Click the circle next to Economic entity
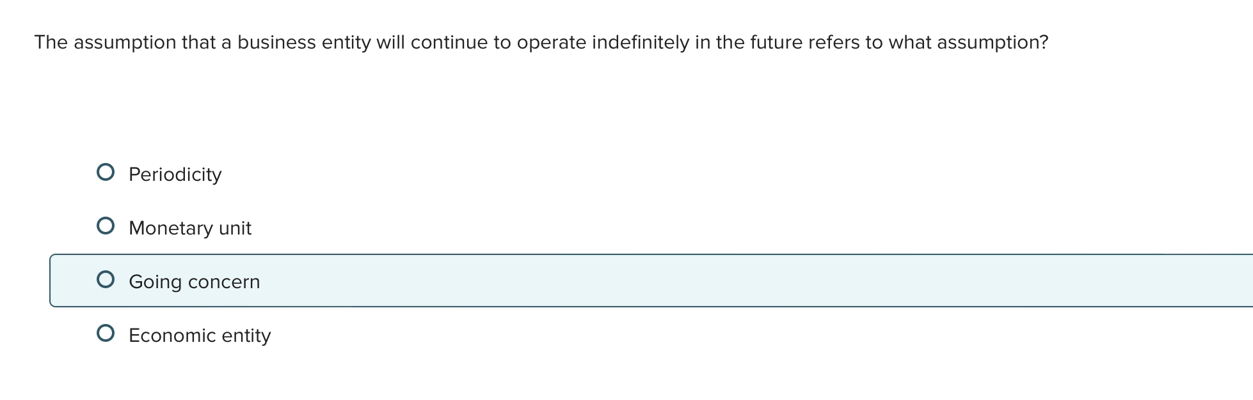This screenshot has height=400, width=1253. (106, 332)
